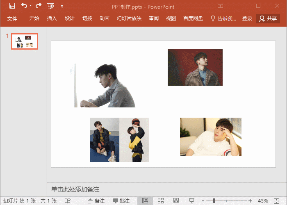Toggle the 备注 notes pane button
The height and width of the screenshot is (205, 287).
click(96, 201)
